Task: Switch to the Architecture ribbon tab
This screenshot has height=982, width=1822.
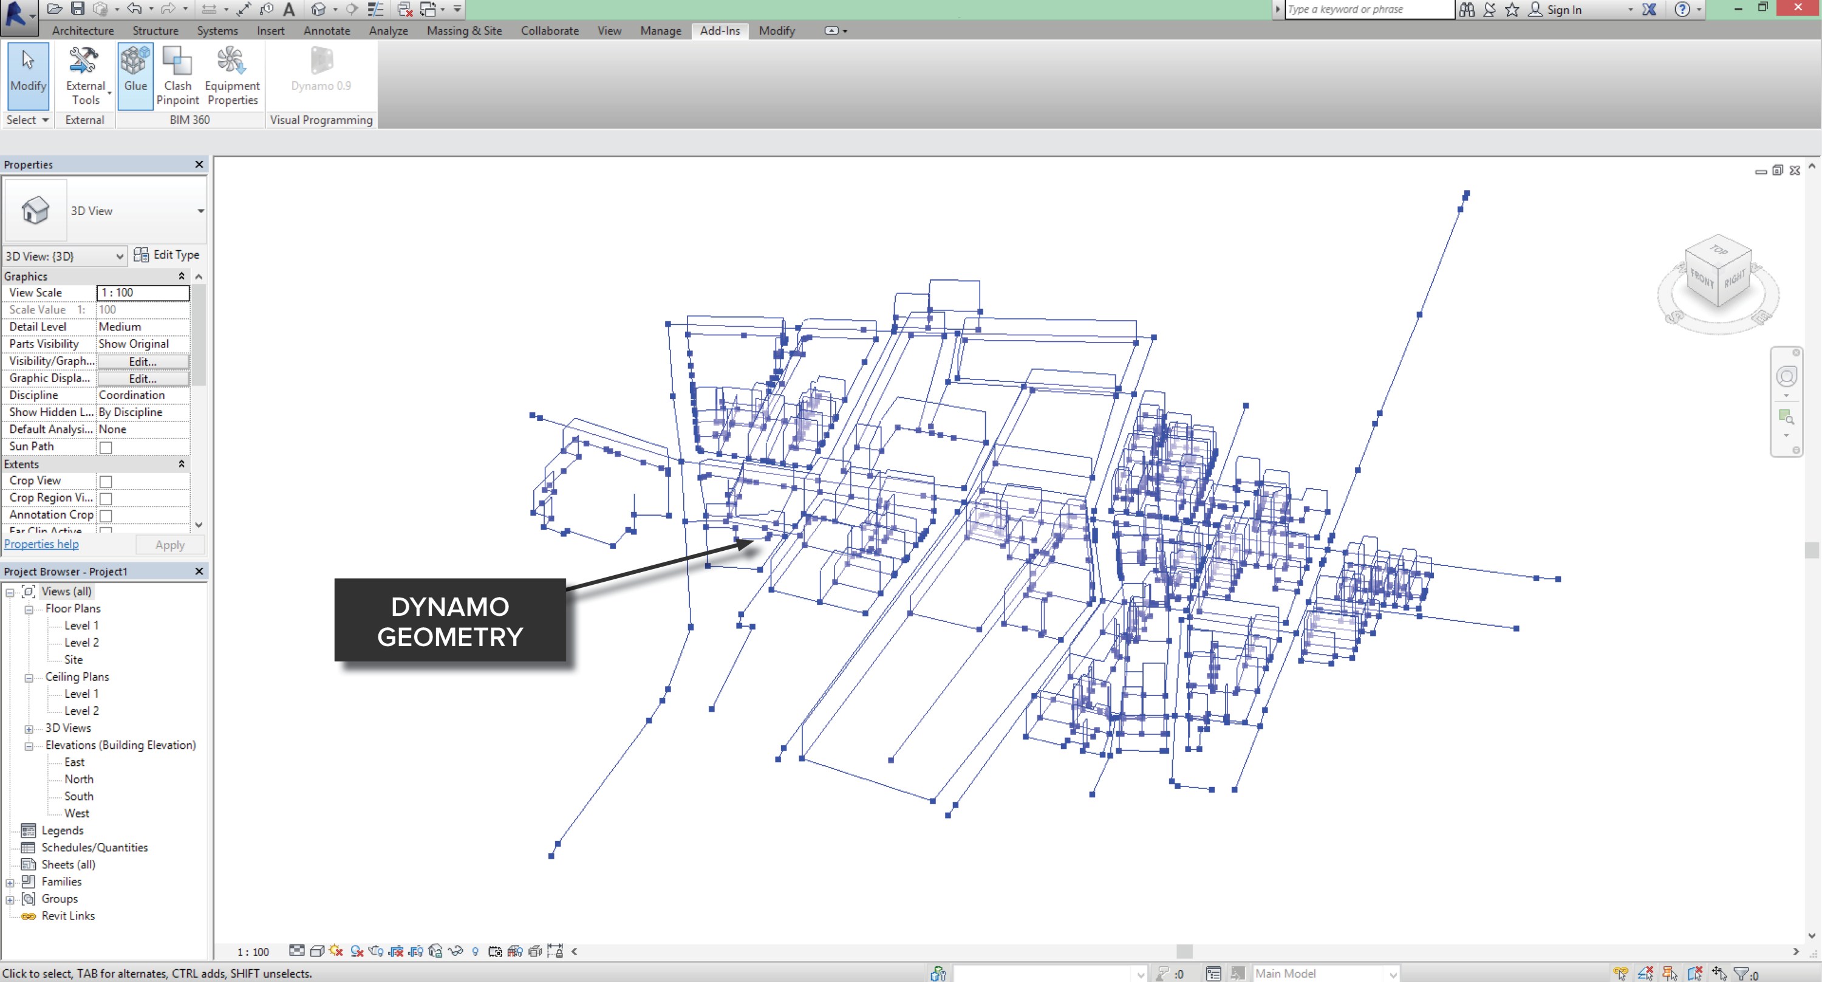Action: (82, 30)
